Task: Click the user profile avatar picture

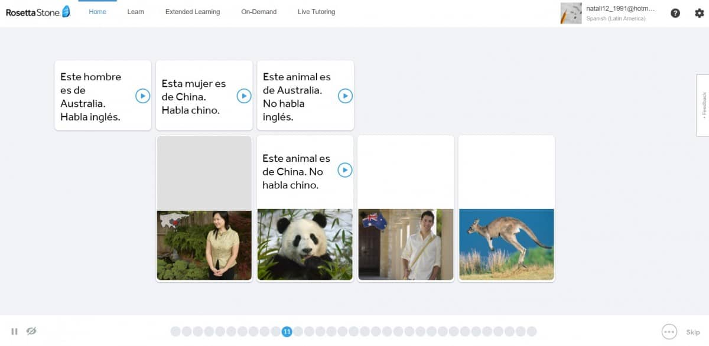Action: [x=571, y=13]
